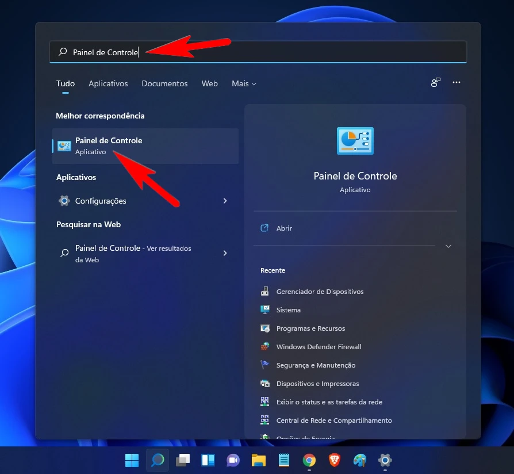Open the Paint taskbar icon
Screen dimensions: 514x474
coord(359,460)
